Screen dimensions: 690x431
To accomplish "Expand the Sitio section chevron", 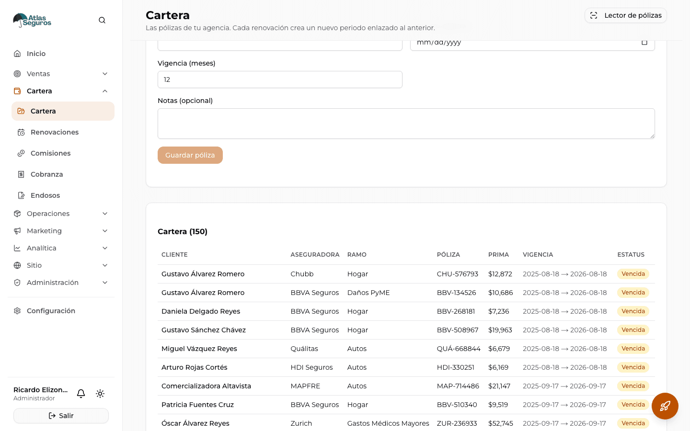I will coord(105,265).
